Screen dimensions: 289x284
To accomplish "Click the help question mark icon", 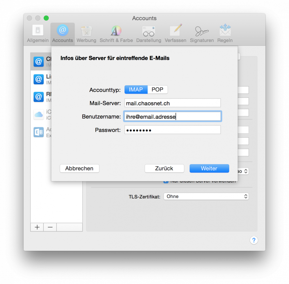I will (254, 240).
